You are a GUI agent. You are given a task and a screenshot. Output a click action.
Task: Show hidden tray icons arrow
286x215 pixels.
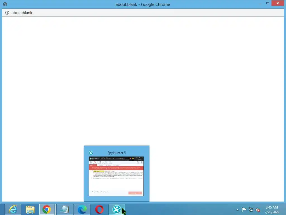click(x=237, y=210)
